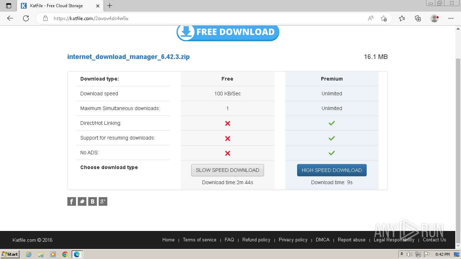Open the Contact Us link

click(434, 240)
